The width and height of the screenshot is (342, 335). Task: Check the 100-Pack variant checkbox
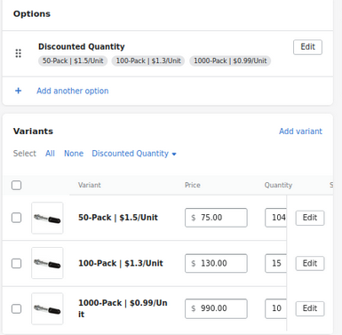tap(16, 263)
